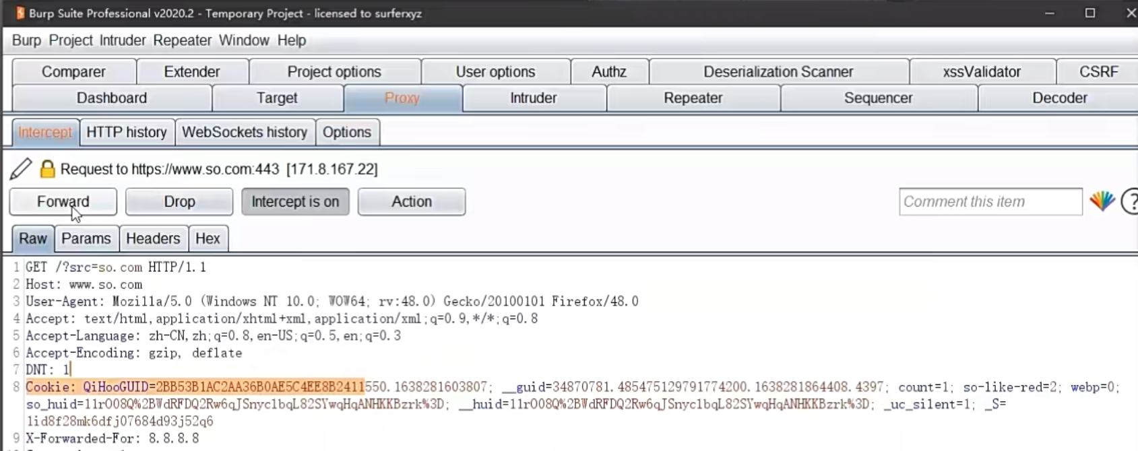This screenshot has width=1138, height=451.
Task: Open the HTTP history sub-tab
Action: (x=127, y=132)
